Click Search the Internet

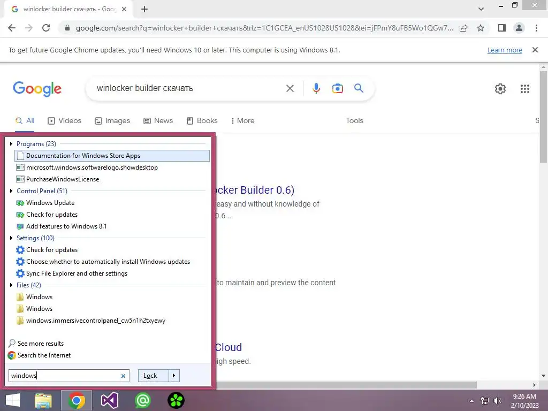[x=39, y=355]
